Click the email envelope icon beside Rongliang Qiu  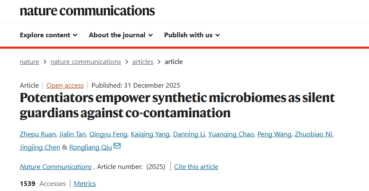(117, 147)
